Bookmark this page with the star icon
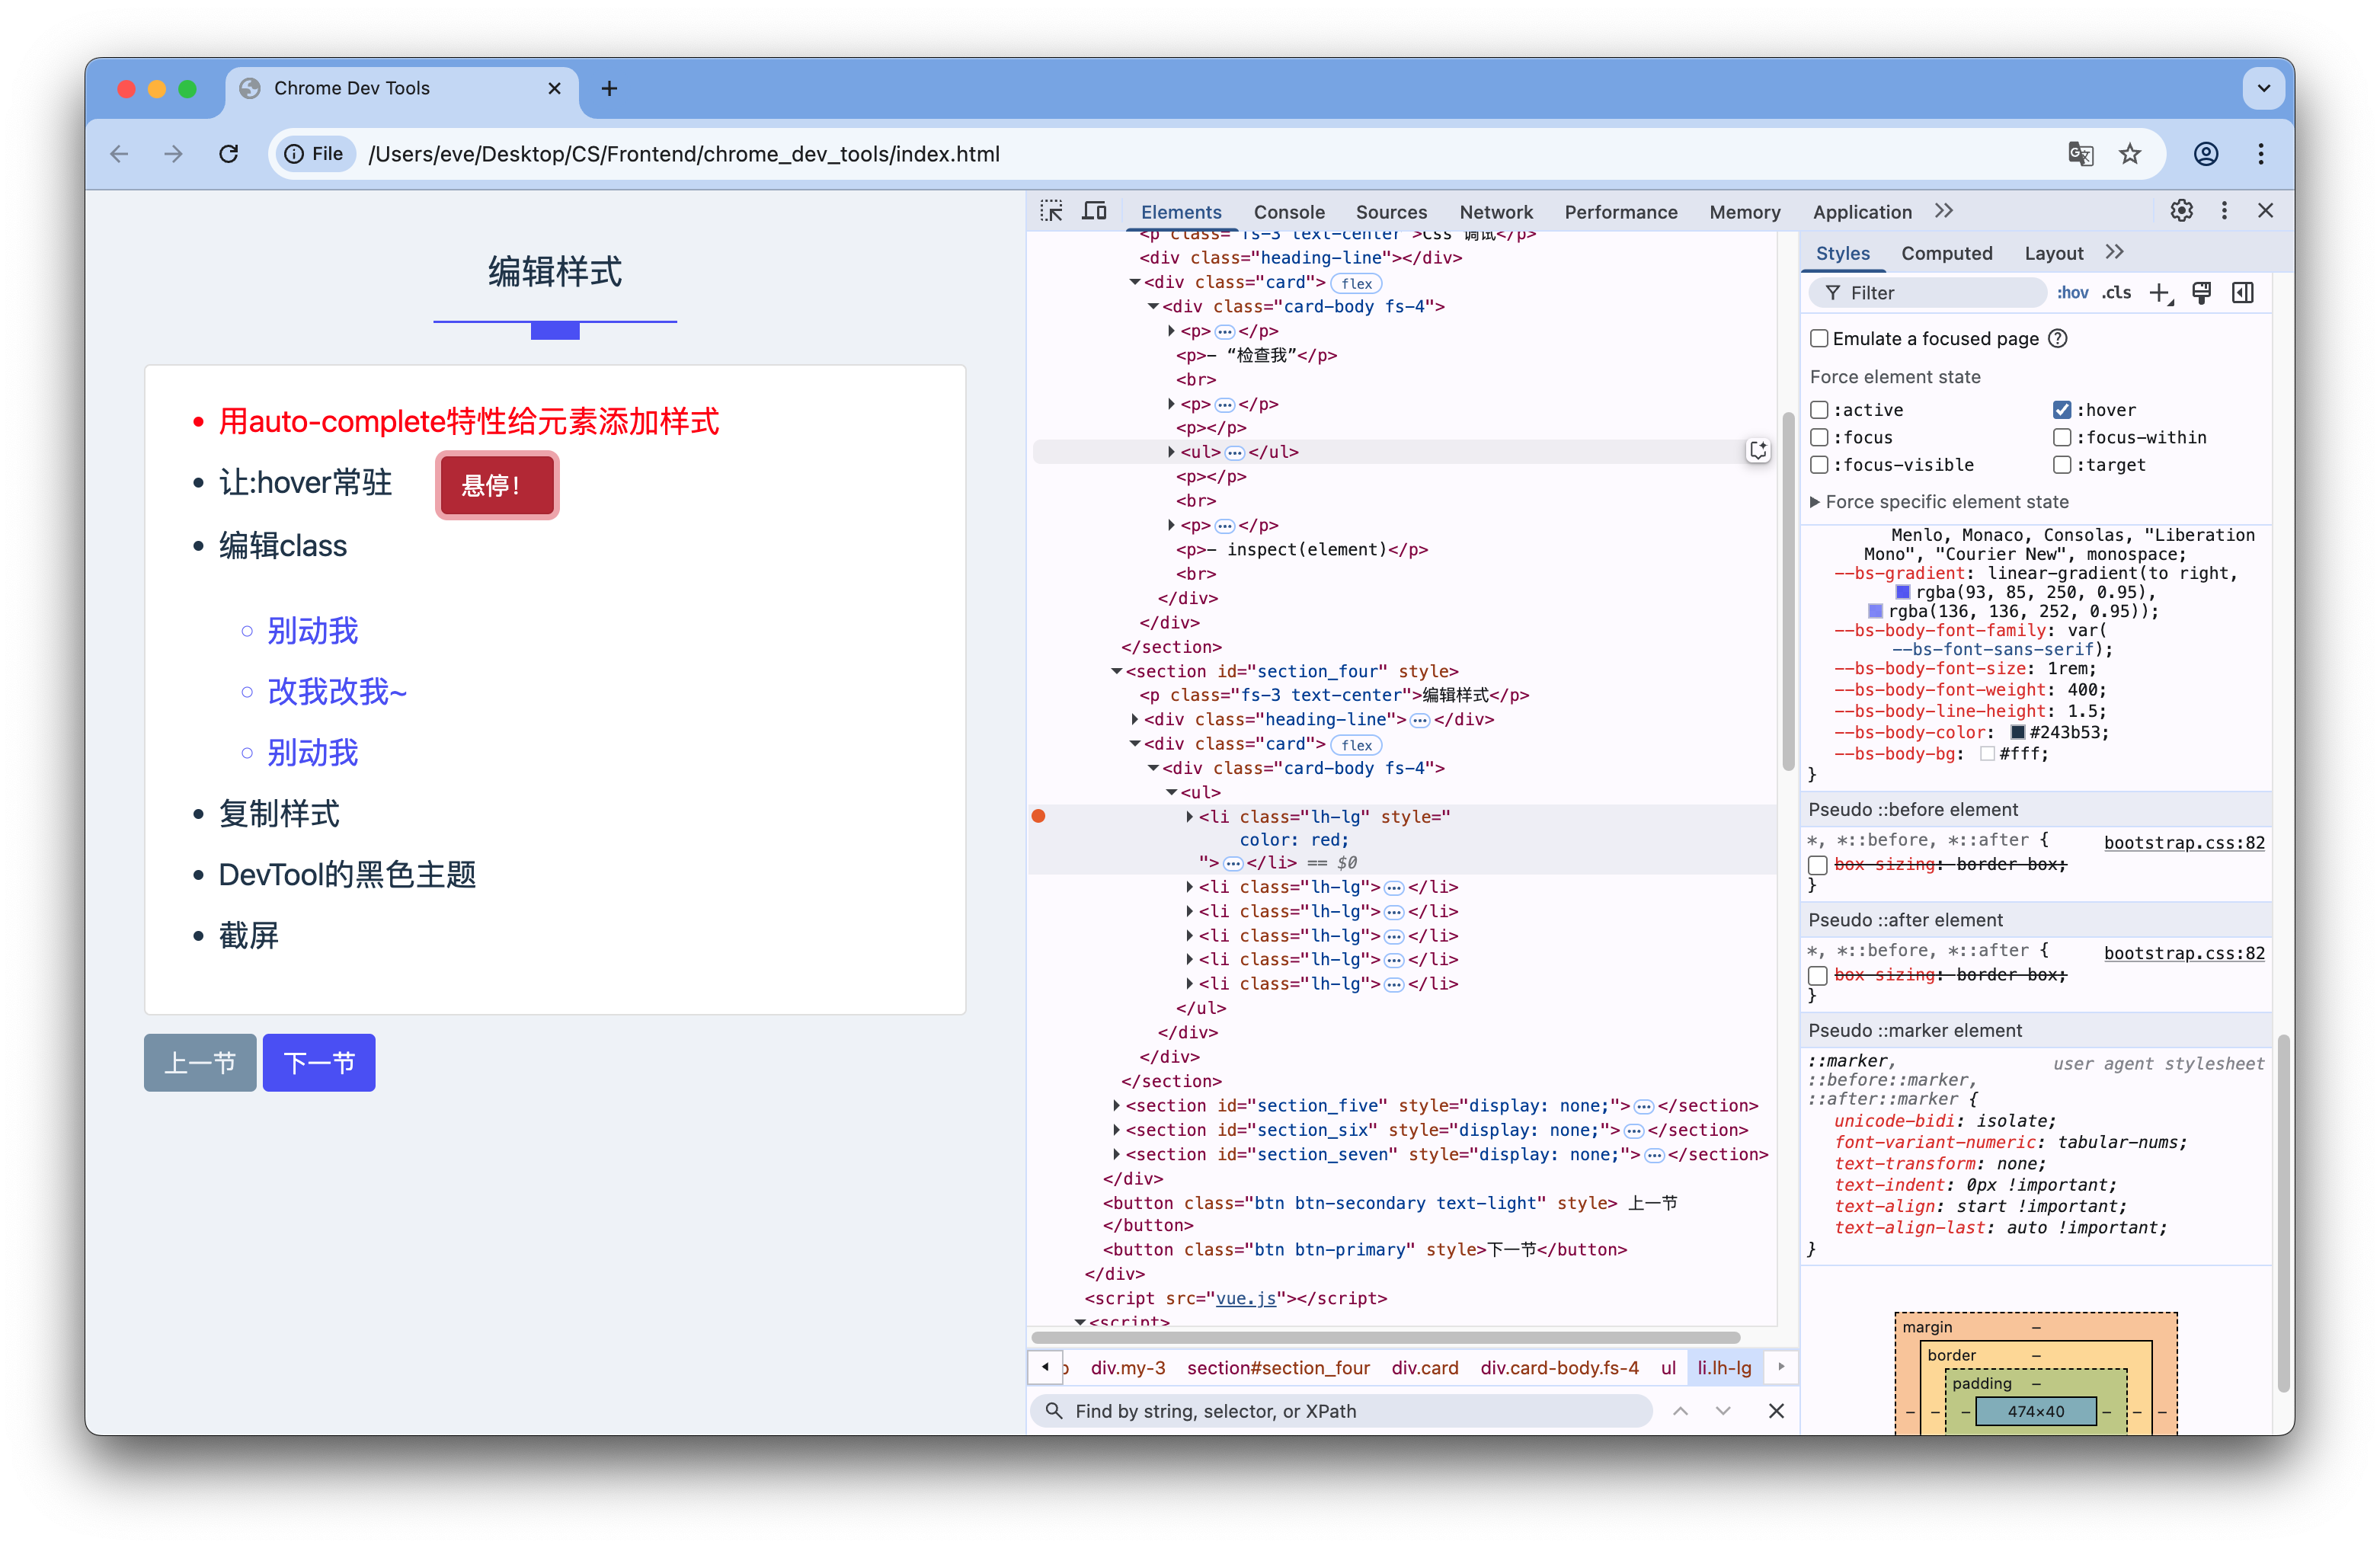 (2130, 154)
